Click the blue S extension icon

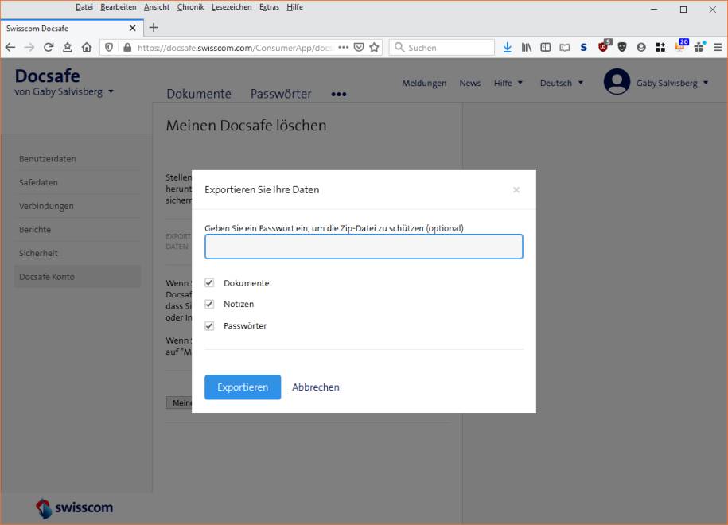(x=584, y=48)
